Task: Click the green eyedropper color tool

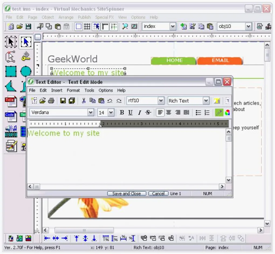Action: click(x=219, y=113)
